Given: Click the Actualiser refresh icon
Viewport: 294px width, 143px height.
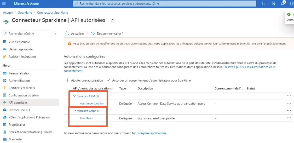Looking at the screenshot, I should point(67,33).
